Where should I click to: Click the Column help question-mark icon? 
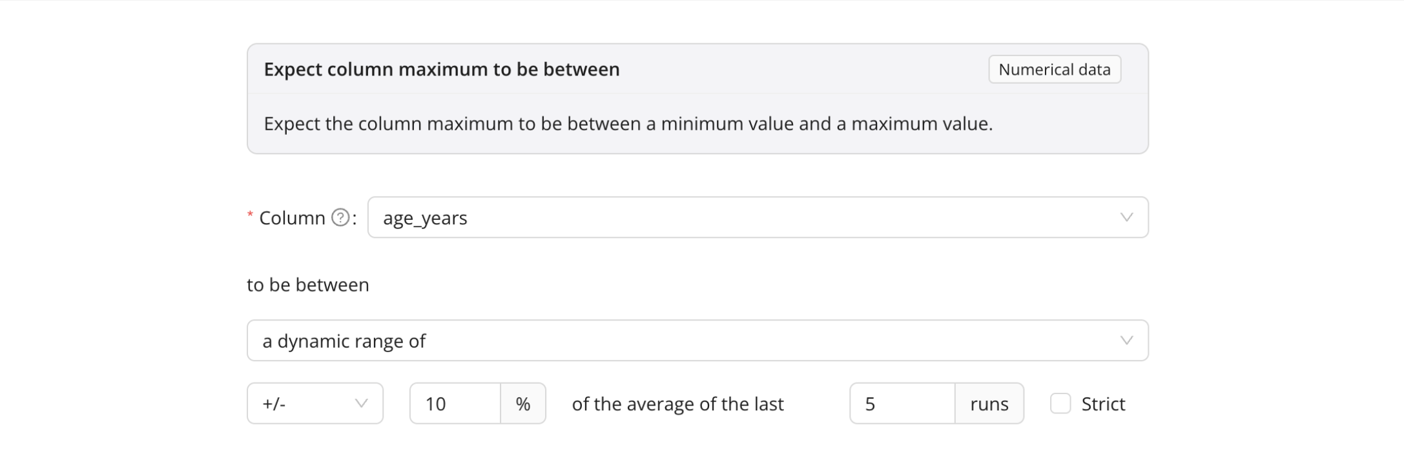pos(340,218)
